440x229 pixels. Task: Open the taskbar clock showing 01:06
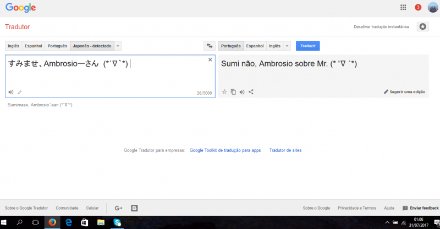click(419, 222)
